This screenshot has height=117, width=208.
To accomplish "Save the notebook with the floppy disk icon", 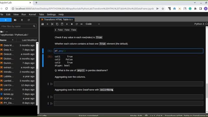I will pos(43,24).
